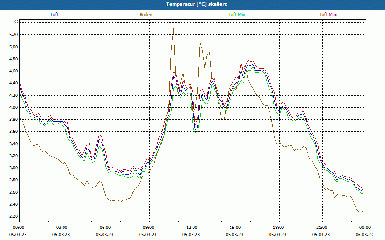Click the 3,40 y-axis value
The width and height of the screenshot is (385, 240).
(14, 144)
